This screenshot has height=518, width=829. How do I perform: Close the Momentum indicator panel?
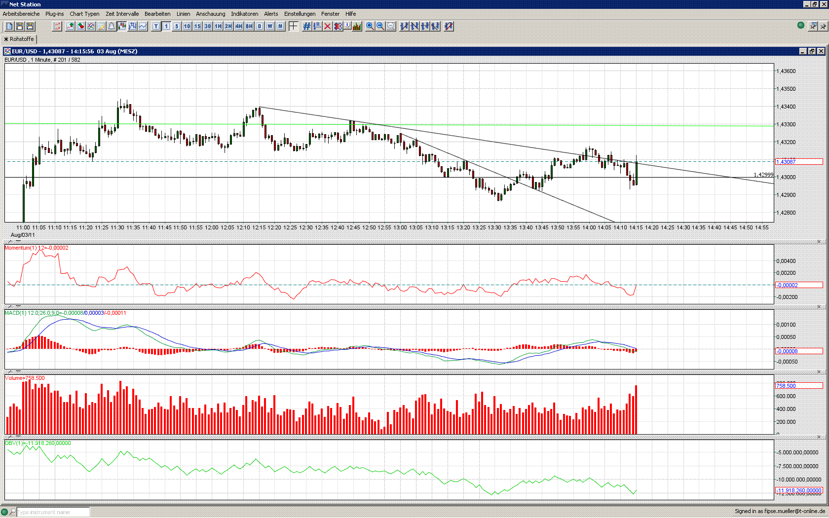pyautogui.click(x=819, y=242)
